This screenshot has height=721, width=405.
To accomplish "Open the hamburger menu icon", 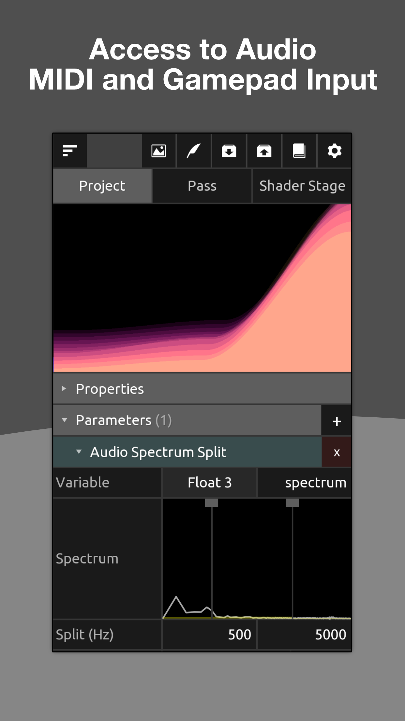I will pyautogui.click(x=70, y=151).
